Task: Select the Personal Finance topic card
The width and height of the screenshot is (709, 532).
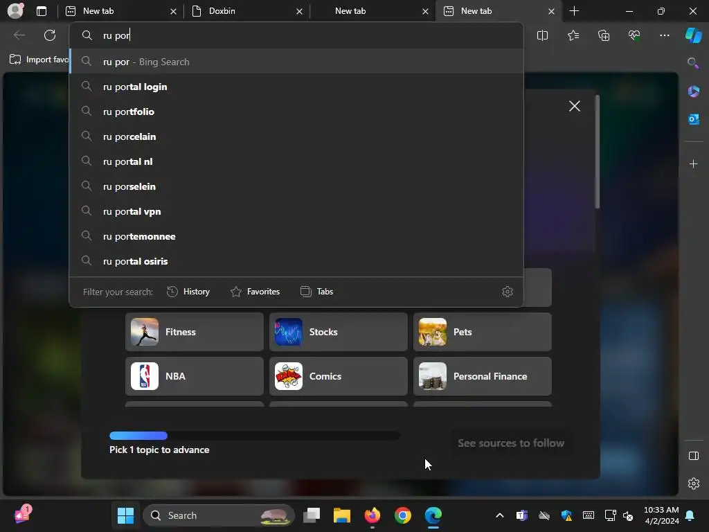Action: click(483, 376)
